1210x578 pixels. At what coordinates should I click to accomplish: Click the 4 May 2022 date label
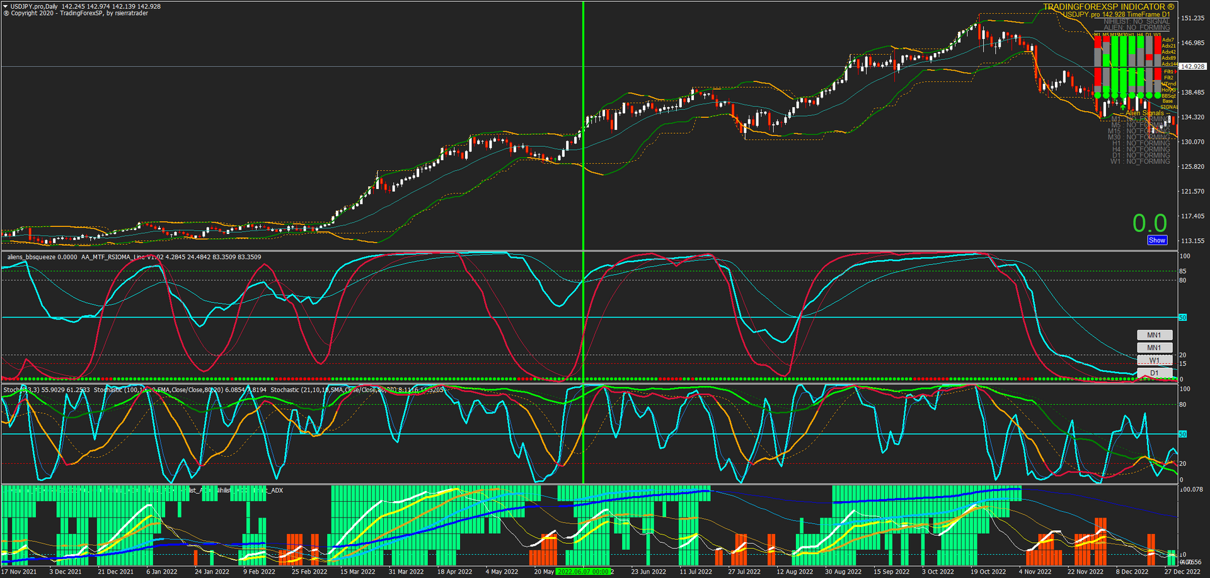pos(502,572)
